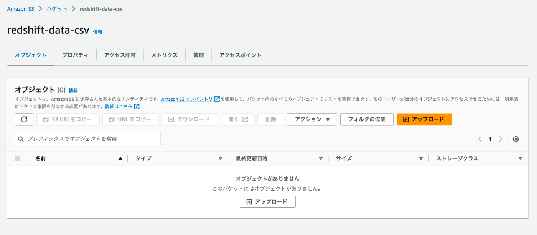Select the アクセスポイント tab
This screenshot has height=235, width=537.
[240, 55]
